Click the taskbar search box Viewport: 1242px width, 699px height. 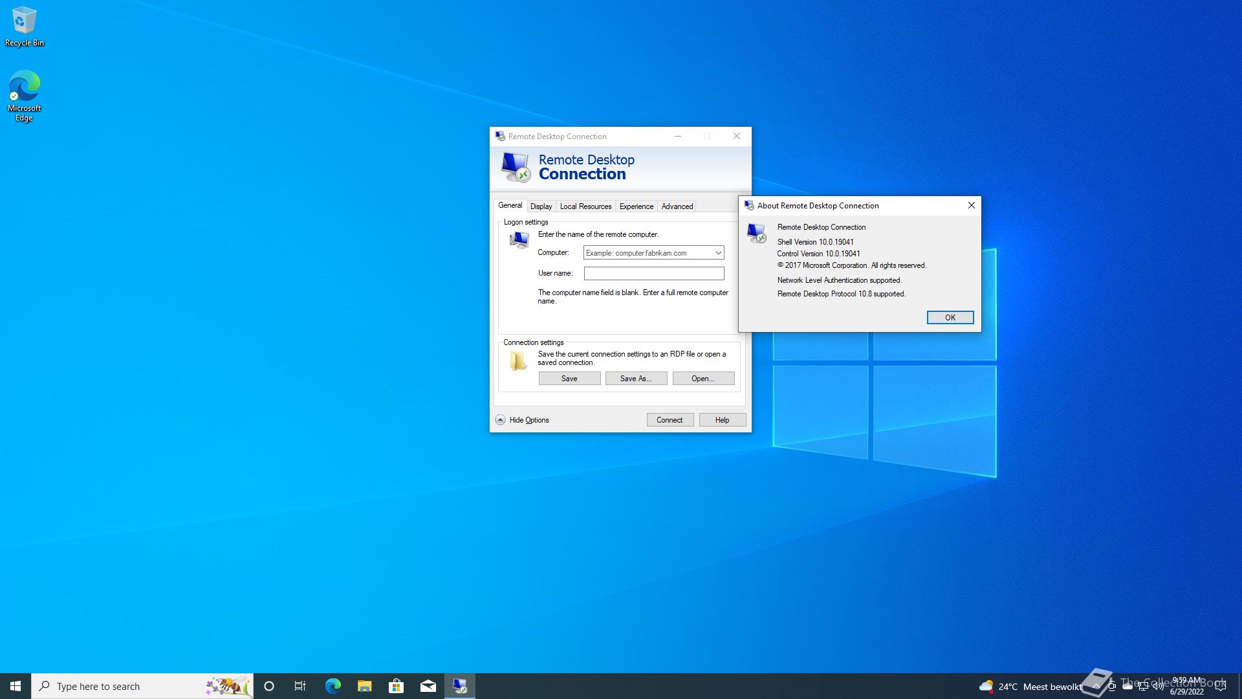142,686
